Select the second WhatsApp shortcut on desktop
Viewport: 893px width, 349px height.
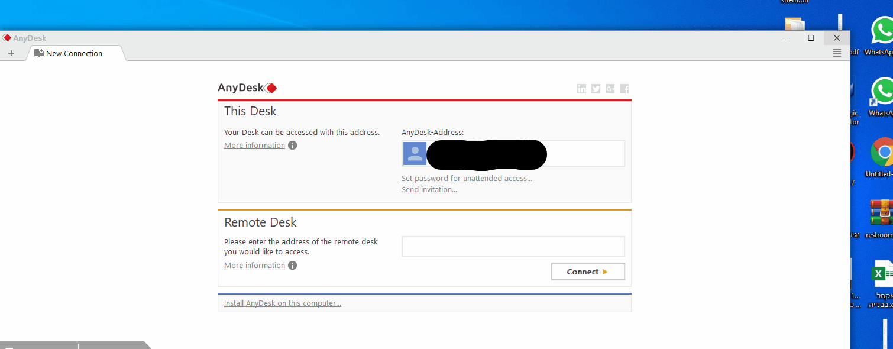(881, 97)
